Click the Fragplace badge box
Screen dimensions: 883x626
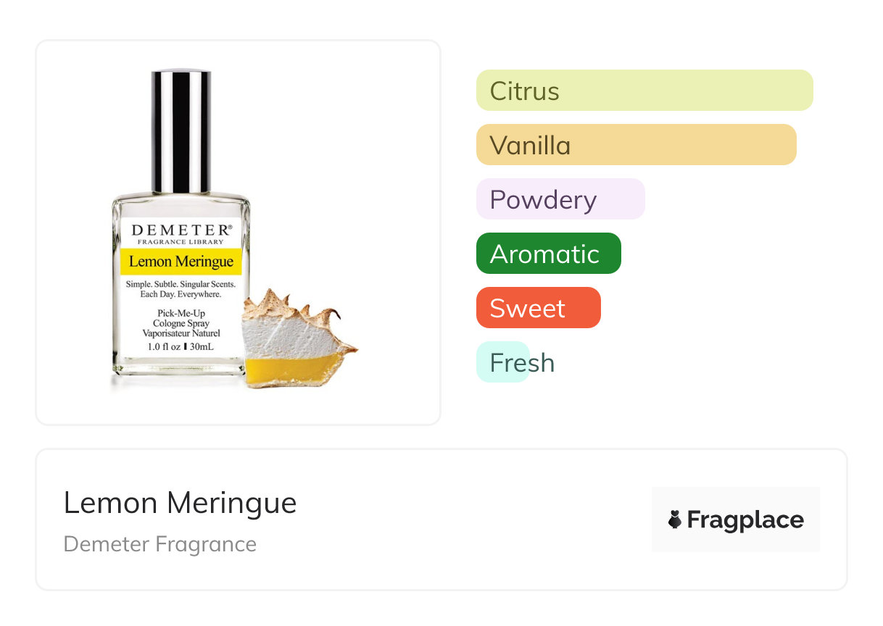(736, 519)
